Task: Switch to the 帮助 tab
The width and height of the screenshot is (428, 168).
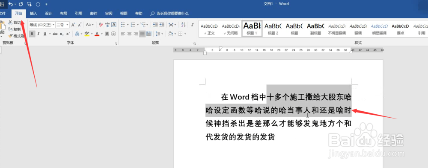Action: pos(139,13)
